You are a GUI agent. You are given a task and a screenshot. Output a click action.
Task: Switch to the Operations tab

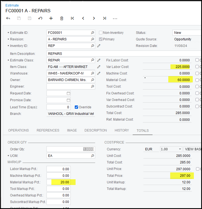18,130
